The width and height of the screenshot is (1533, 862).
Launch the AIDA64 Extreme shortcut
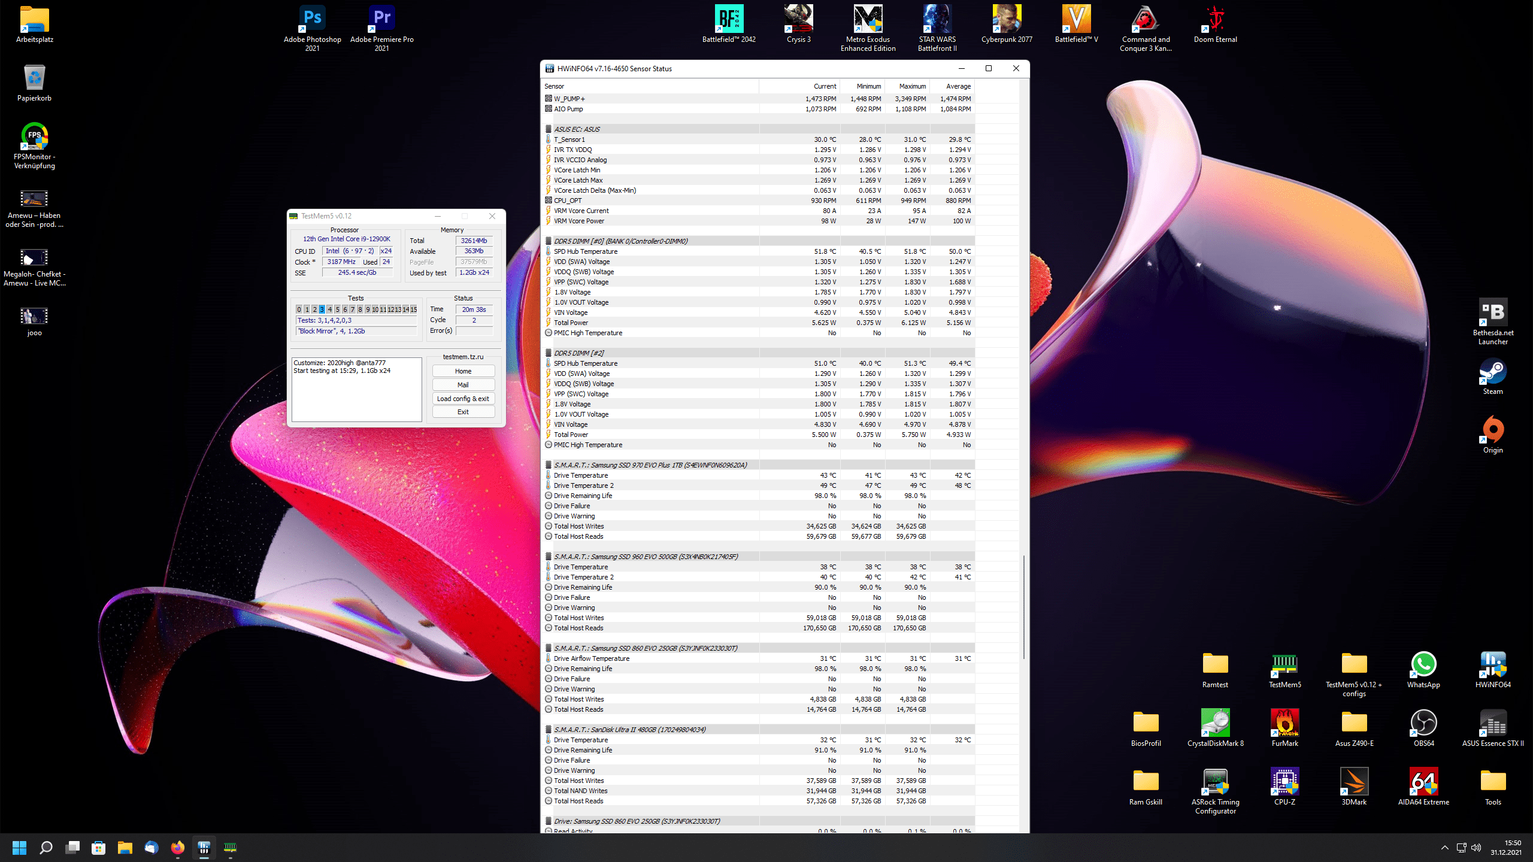[x=1423, y=782]
